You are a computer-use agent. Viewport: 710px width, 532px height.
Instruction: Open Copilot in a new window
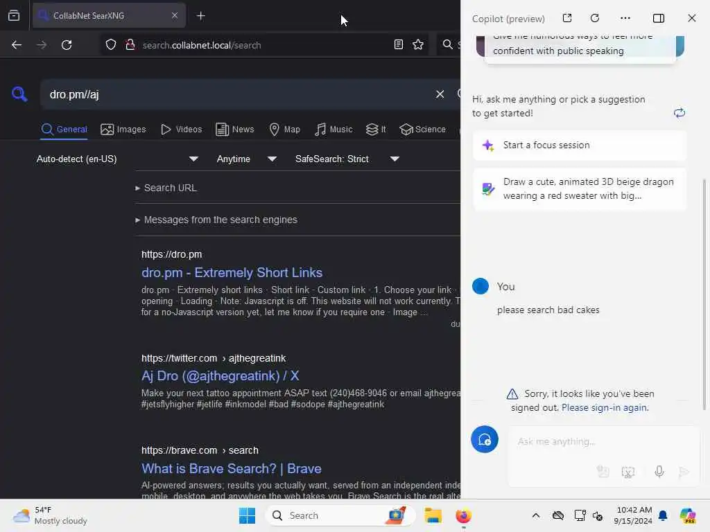(567, 18)
